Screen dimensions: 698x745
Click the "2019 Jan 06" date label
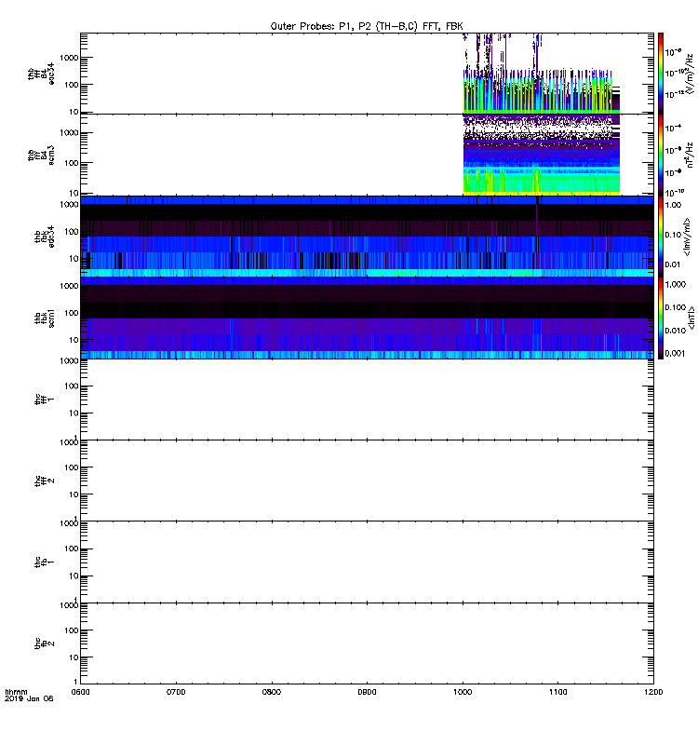29,698
